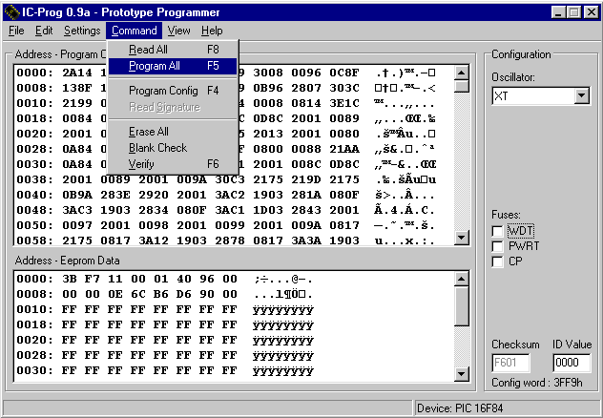Close the open Command menu
This screenshot has width=603, height=418.
tap(134, 31)
